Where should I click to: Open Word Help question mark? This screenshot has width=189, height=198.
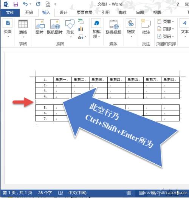tap(178, 5)
